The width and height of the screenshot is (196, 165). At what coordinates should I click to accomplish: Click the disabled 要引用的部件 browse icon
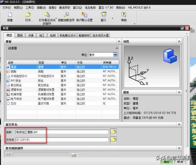74,155
